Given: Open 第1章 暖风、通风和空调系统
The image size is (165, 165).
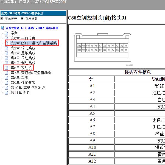Looking at the screenshot, I should click(33, 43).
